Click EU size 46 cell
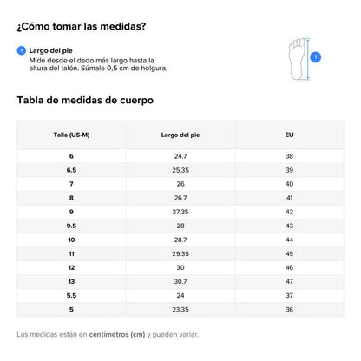 tap(289, 267)
